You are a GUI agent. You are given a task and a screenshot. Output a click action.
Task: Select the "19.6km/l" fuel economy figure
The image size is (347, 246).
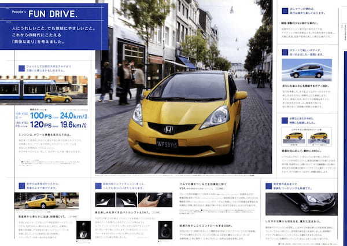click(x=73, y=124)
